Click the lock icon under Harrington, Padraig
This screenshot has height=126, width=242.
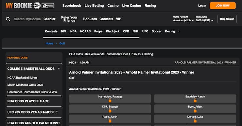[x=110, y=101]
